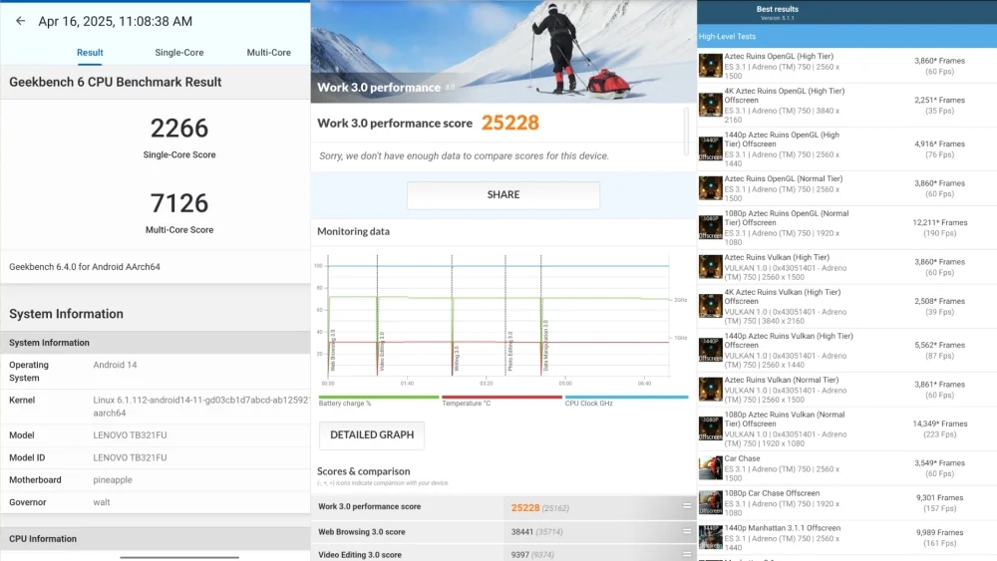
Task: Tap the back arrow in Geekbench
Action: click(x=20, y=21)
